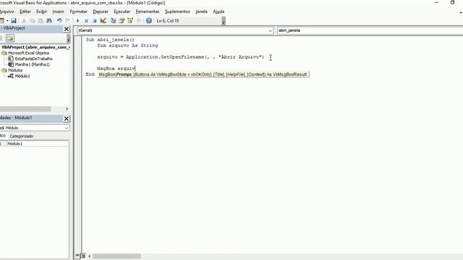The image size is (463, 260).
Task: Undo last edit with the blue arrow
Action: [59, 21]
